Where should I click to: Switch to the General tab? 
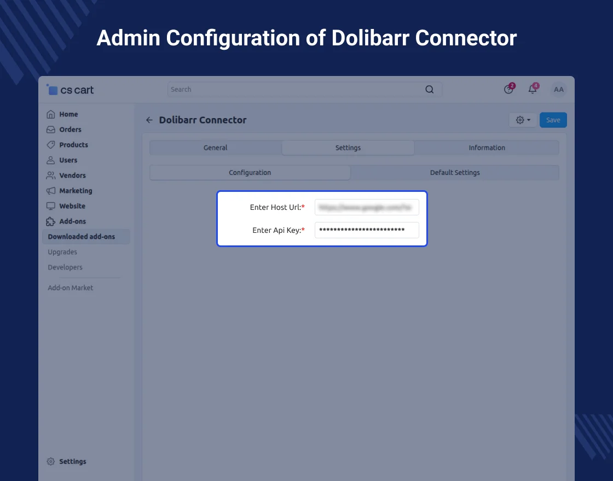216,148
